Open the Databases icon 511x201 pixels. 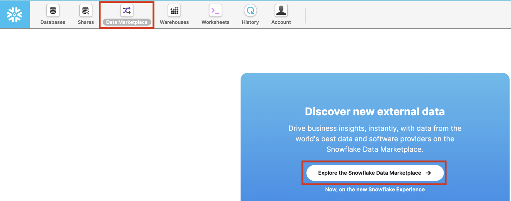tap(53, 11)
